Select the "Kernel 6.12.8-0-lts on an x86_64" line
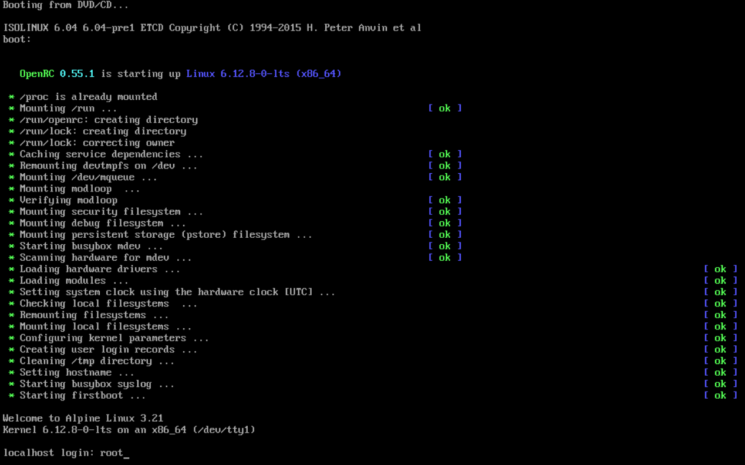The image size is (745, 465). 129,430
